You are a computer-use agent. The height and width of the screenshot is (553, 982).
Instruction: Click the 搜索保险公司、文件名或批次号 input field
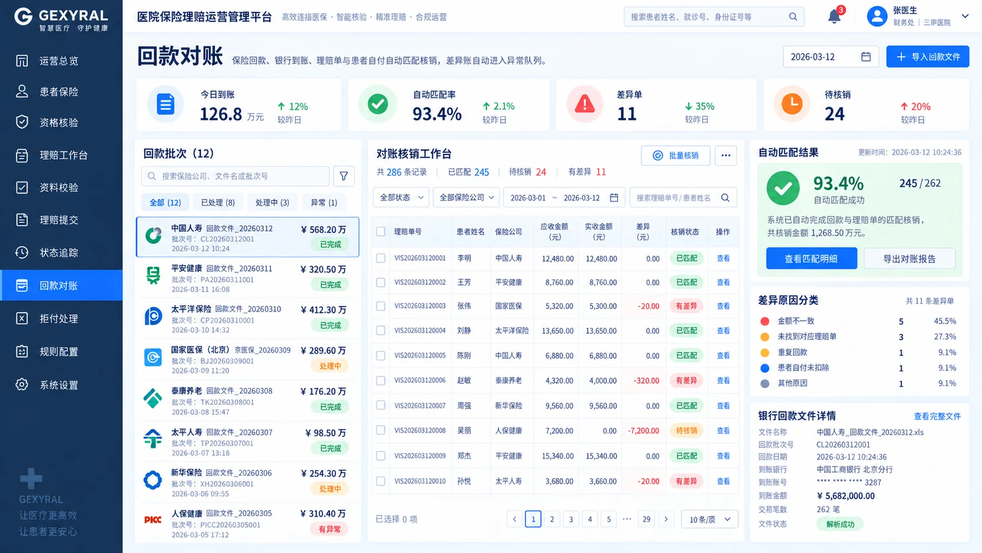point(235,176)
